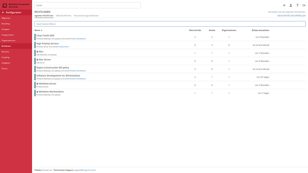The image size is (308, 173).
Task: Click the Nach Name filtern field
Action: tap(170, 24)
